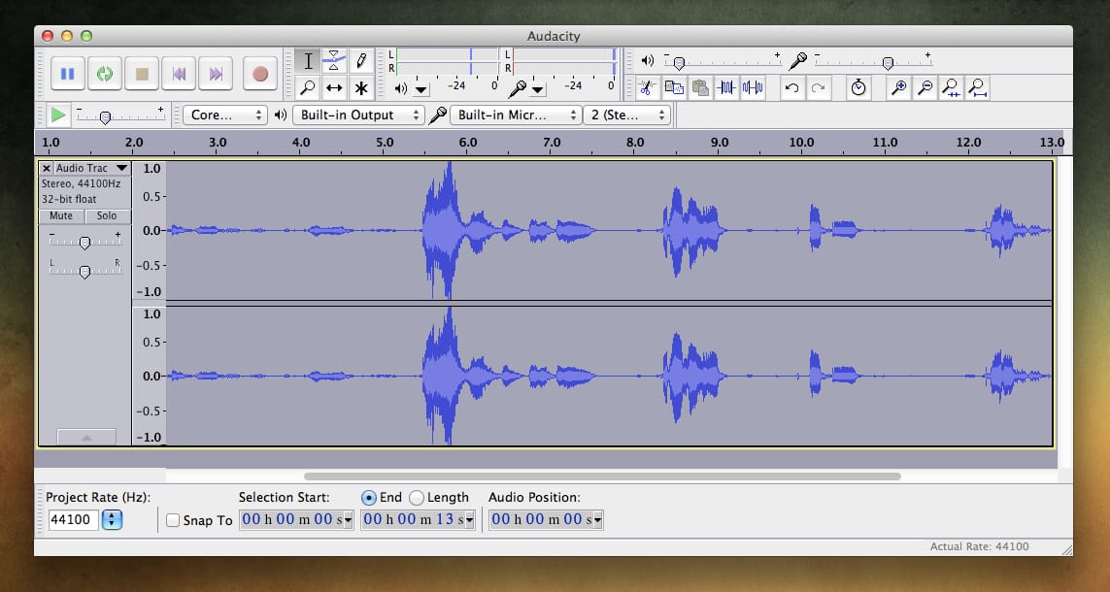Enable the Snap To checkbox
This screenshot has width=1110, height=592.
(173, 520)
